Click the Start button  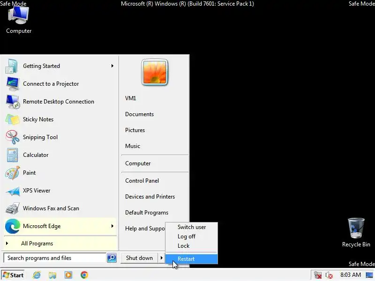pyautogui.click(x=13, y=275)
